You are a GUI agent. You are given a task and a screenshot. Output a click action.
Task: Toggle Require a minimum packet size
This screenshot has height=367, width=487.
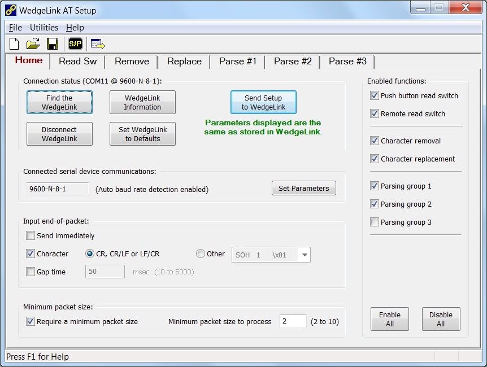point(30,321)
